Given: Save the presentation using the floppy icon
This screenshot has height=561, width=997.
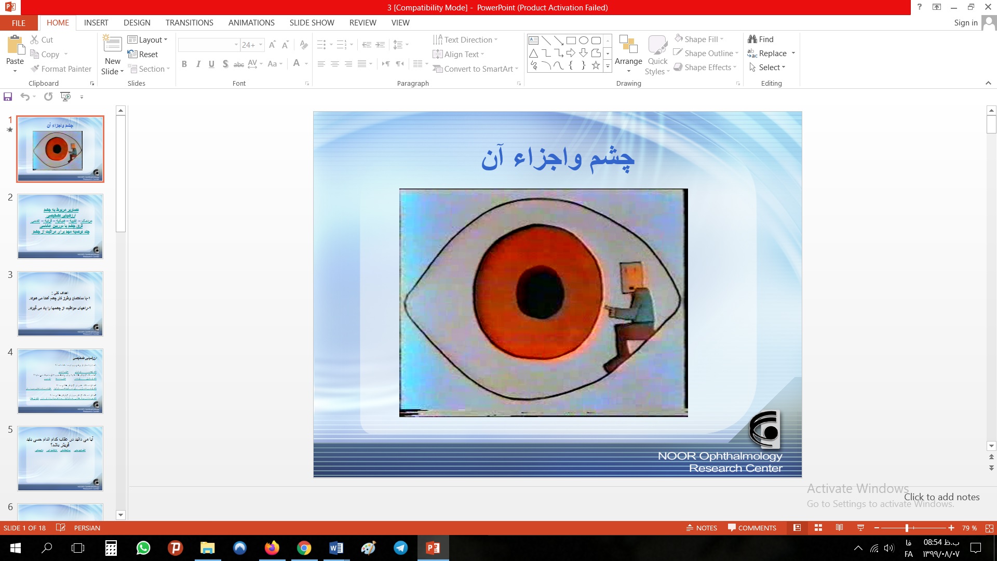Looking at the screenshot, I should [8, 97].
